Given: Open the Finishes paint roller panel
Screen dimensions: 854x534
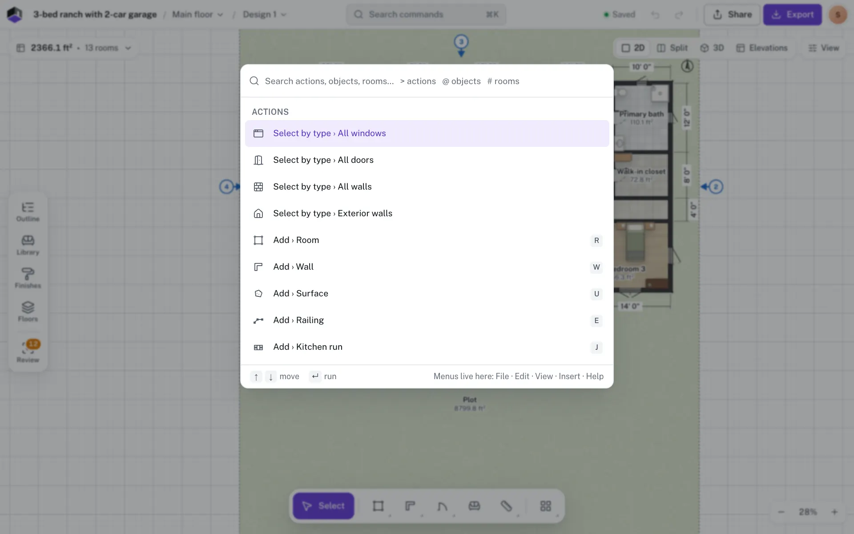Looking at the screenshot, I should [28, 279].
